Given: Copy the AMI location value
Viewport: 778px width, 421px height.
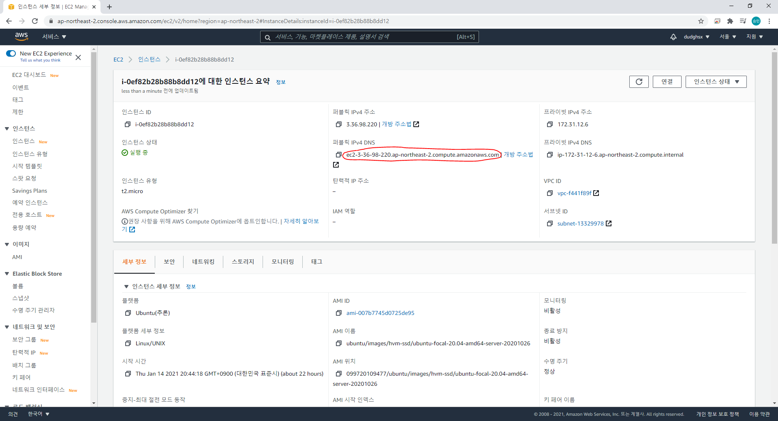Looking at the screenshot, I should (x=339, y=374).
